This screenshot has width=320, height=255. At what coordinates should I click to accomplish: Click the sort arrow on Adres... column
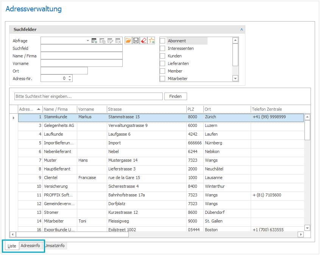tap(38, 109)
